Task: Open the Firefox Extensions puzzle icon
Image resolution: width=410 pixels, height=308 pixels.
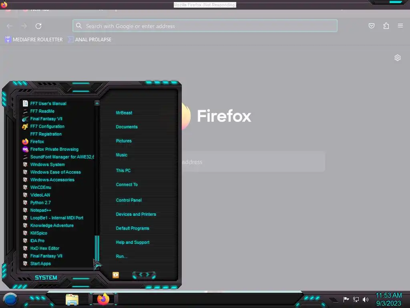Action: click(x=386, y=26)
